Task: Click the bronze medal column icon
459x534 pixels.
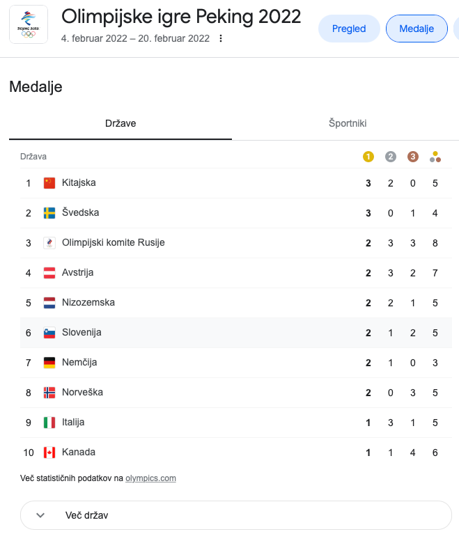Action: pyautogui.click(x=412, y=157)
